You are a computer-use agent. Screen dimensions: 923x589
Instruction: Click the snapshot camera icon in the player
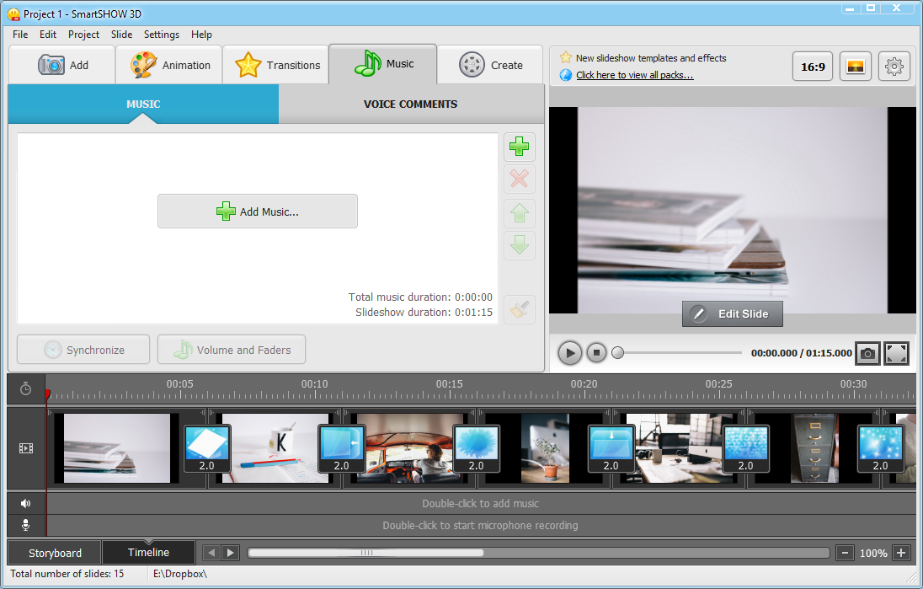coord(867,353)
